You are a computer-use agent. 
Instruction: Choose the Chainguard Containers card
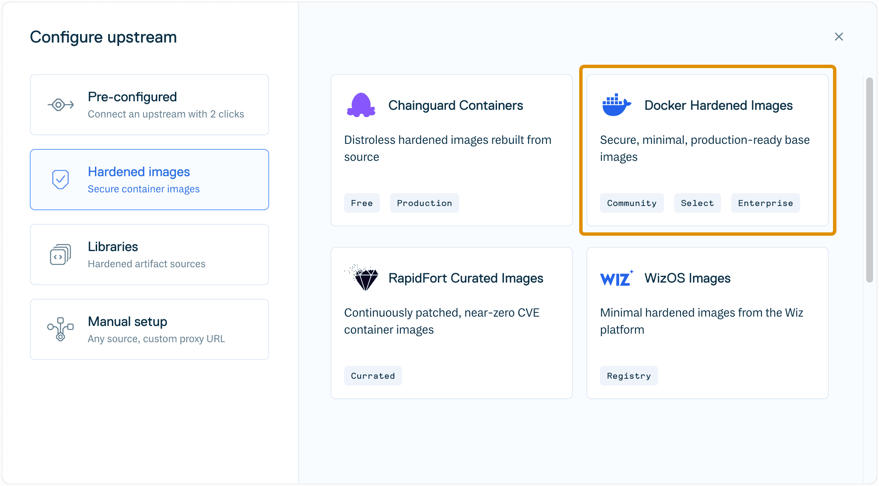(x=451, y=150)
